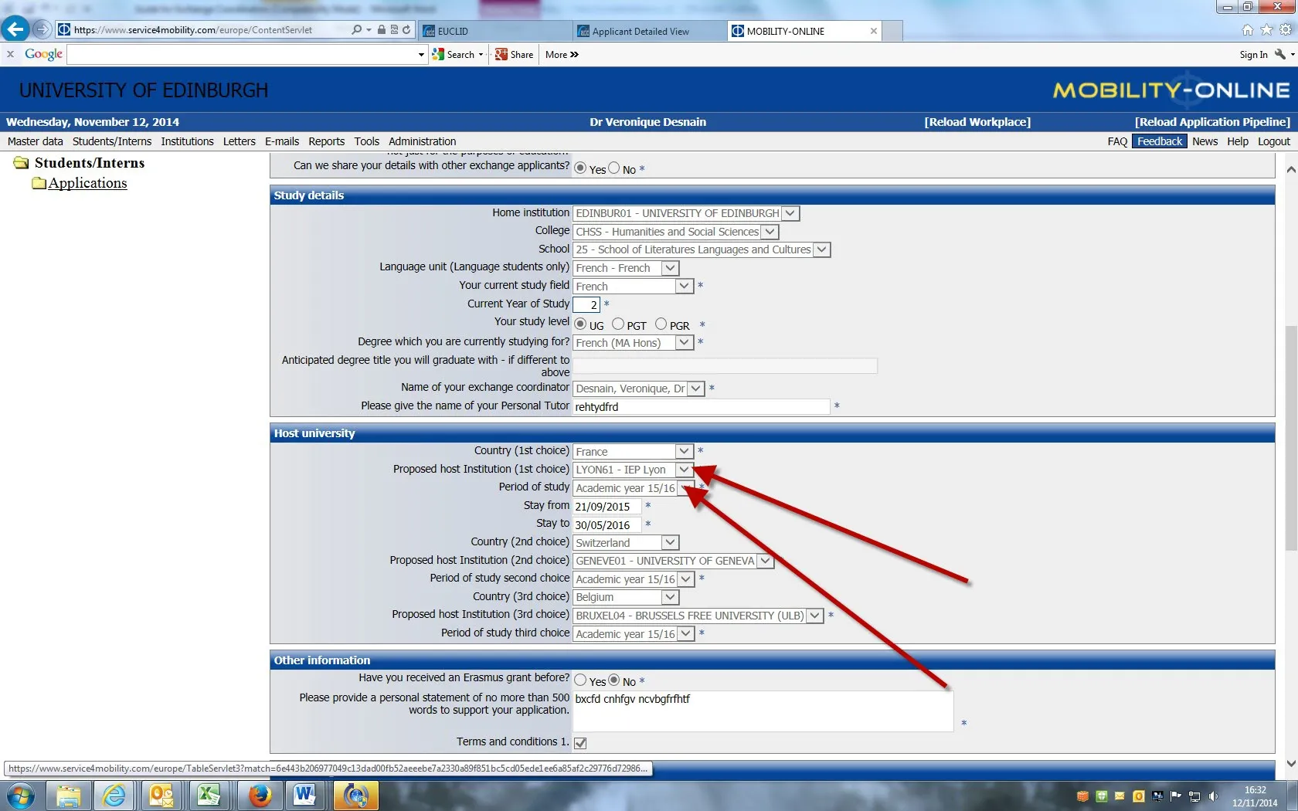Screen dimensions: 1298x811
Task: Open the Country (1st choice) dropdown
Action: (683, 451)
